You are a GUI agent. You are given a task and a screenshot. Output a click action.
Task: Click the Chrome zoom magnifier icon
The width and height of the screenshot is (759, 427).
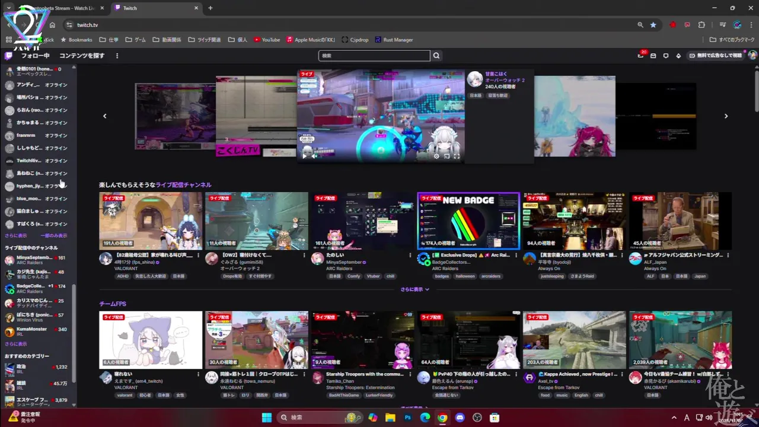[640, 25]
